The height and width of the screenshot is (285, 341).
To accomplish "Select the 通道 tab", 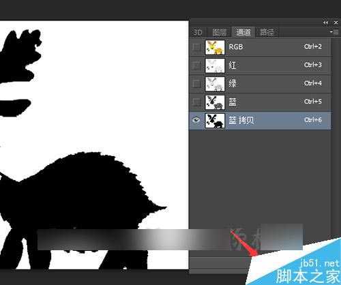I will 243,32.
